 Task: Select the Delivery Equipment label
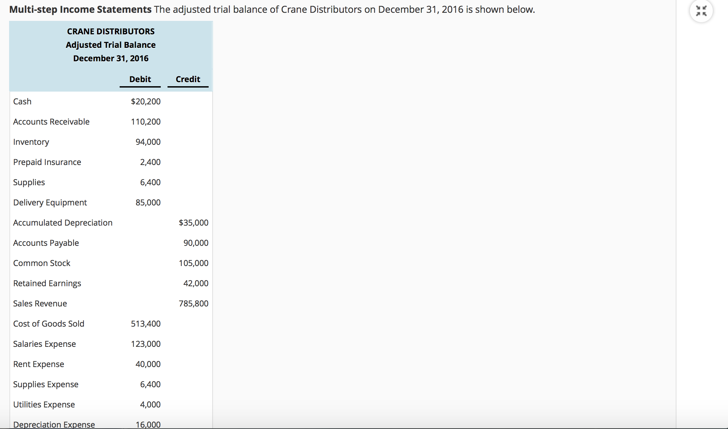(50, 202)
